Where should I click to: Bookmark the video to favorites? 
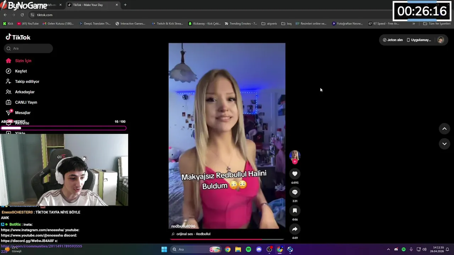295,210
